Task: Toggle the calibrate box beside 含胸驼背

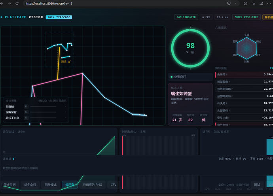Action: [x=26, y=112]
